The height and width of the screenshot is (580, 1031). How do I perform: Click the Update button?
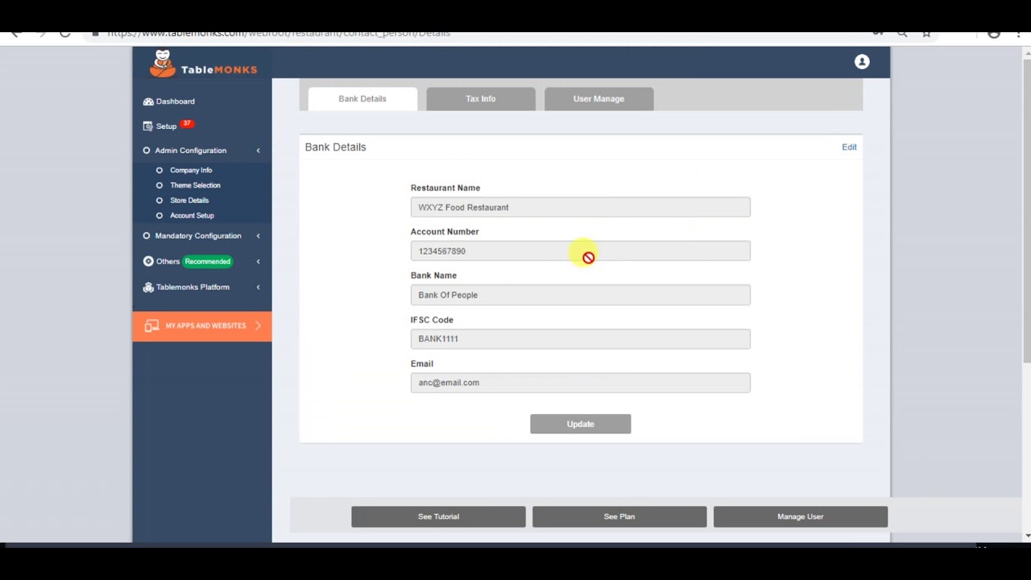click(580, 424)
